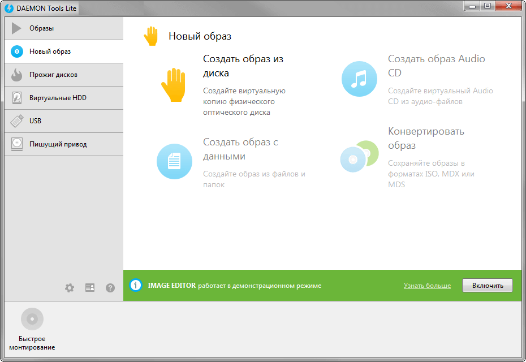Click the Быстрое монтирование label

pyautogui.click(x=32, y=343)
